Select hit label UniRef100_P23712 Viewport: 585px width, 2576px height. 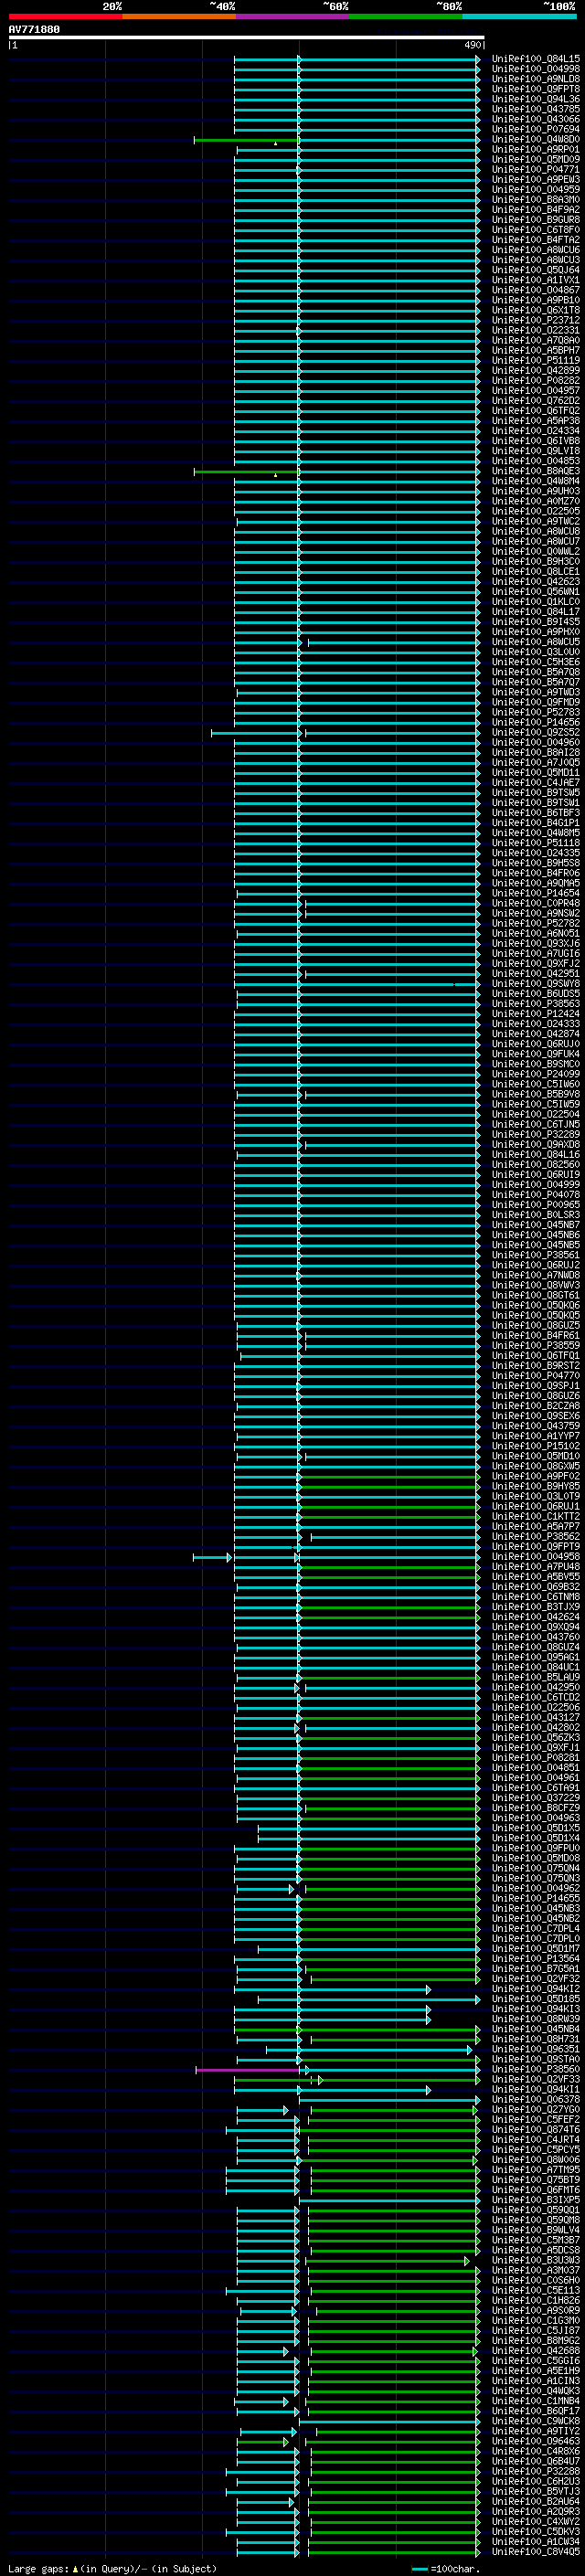pyautogui.click(x=536, y=320)
